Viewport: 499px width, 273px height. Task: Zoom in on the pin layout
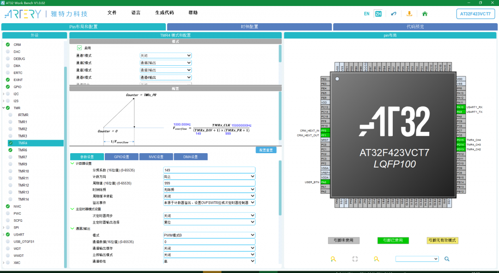[333, 259]
